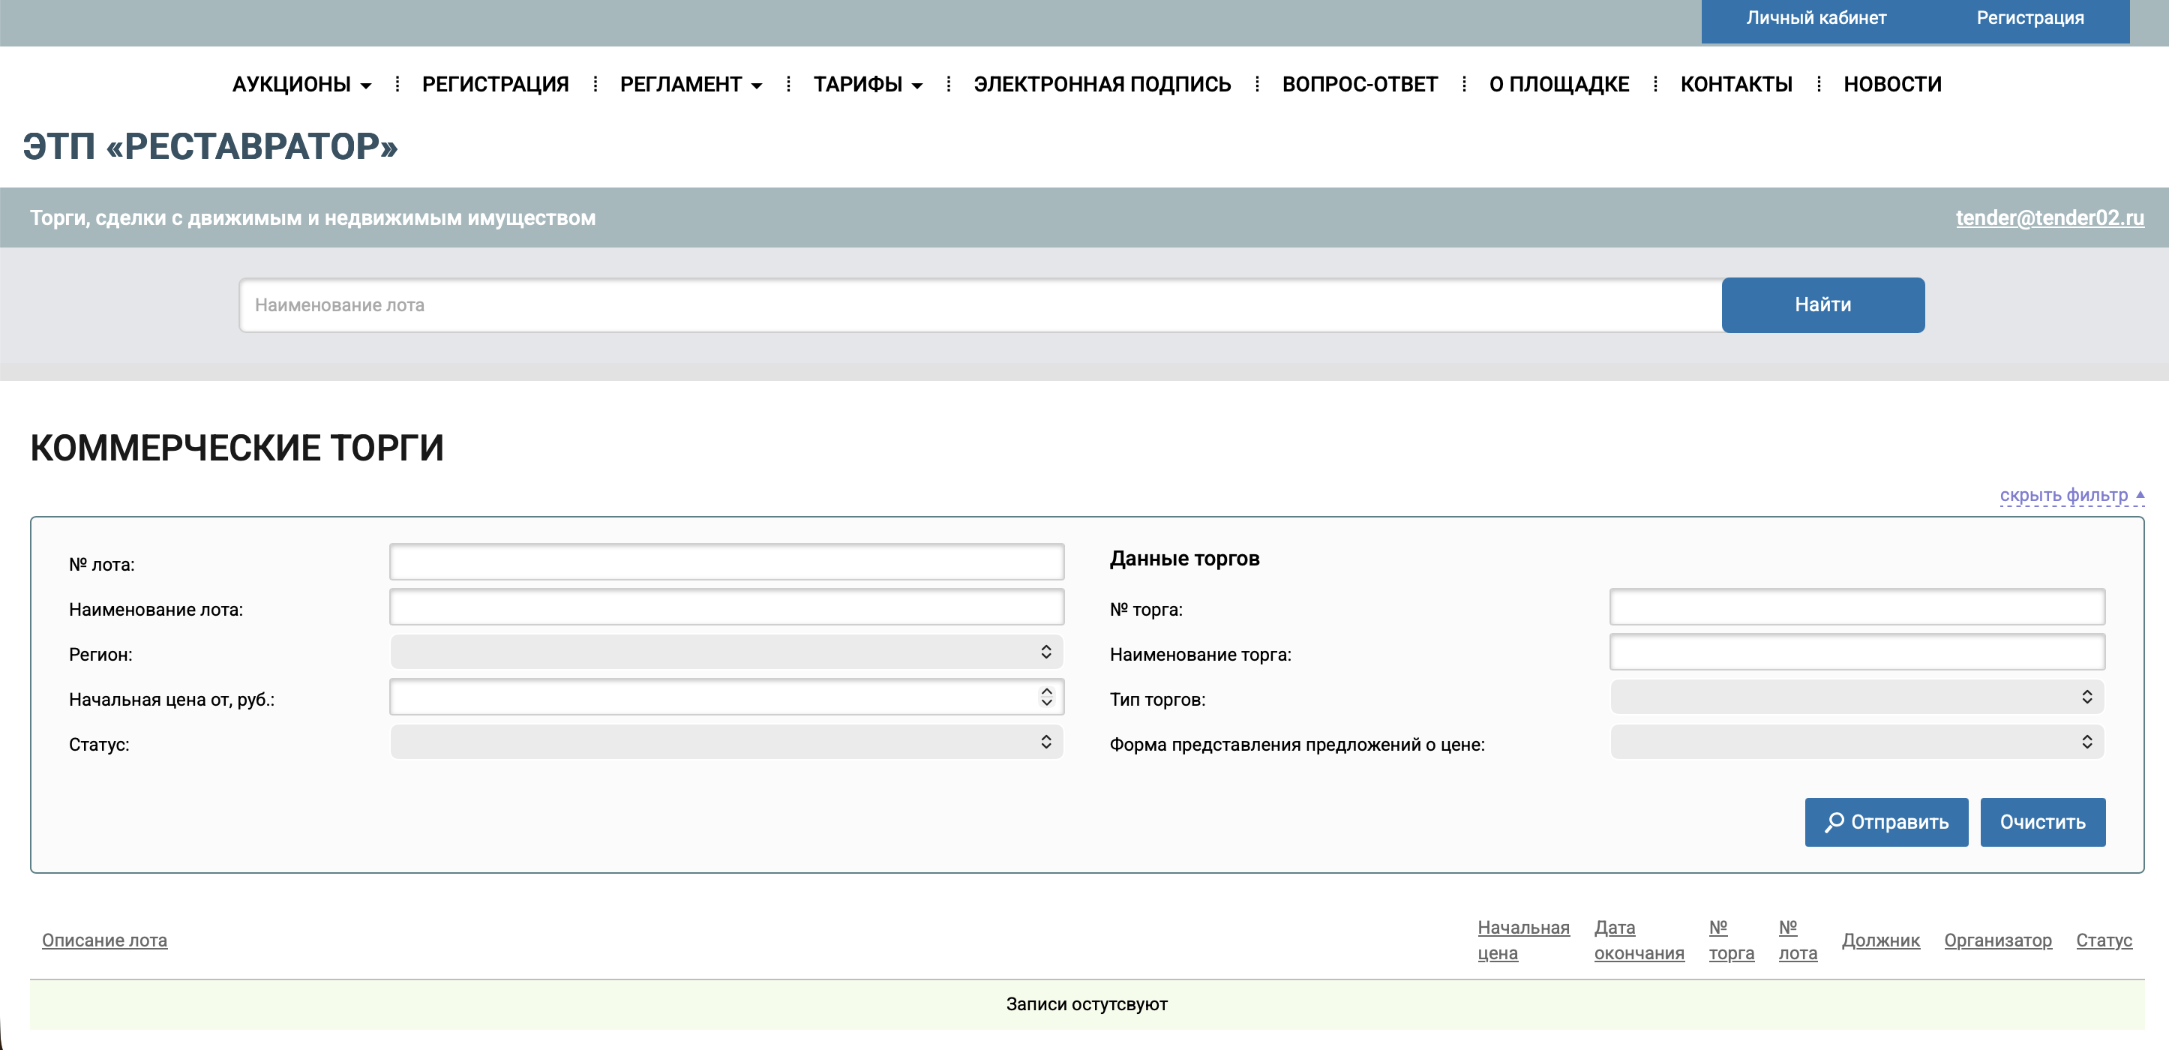
Task: Click the tender@tender02.ru email link
Action: coord(2048,218)
